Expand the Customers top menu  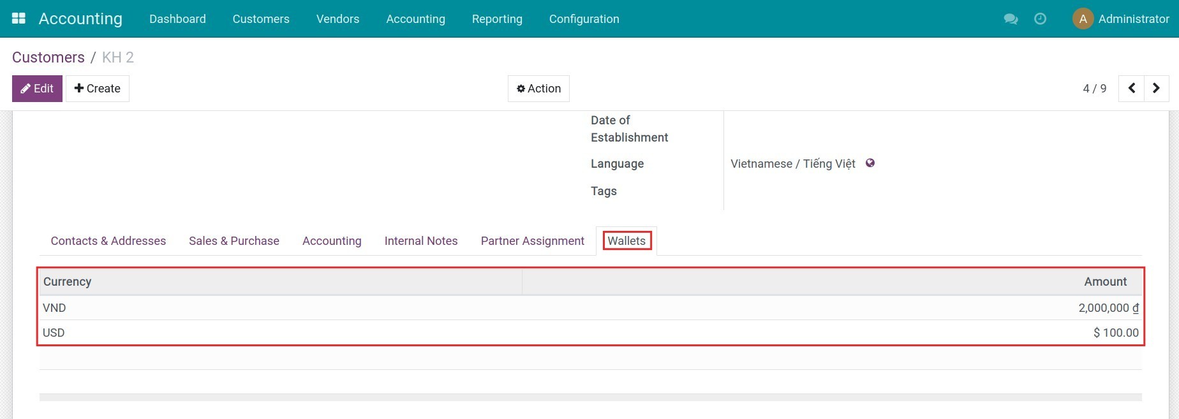pyautogui.click(x=261, y=19)
